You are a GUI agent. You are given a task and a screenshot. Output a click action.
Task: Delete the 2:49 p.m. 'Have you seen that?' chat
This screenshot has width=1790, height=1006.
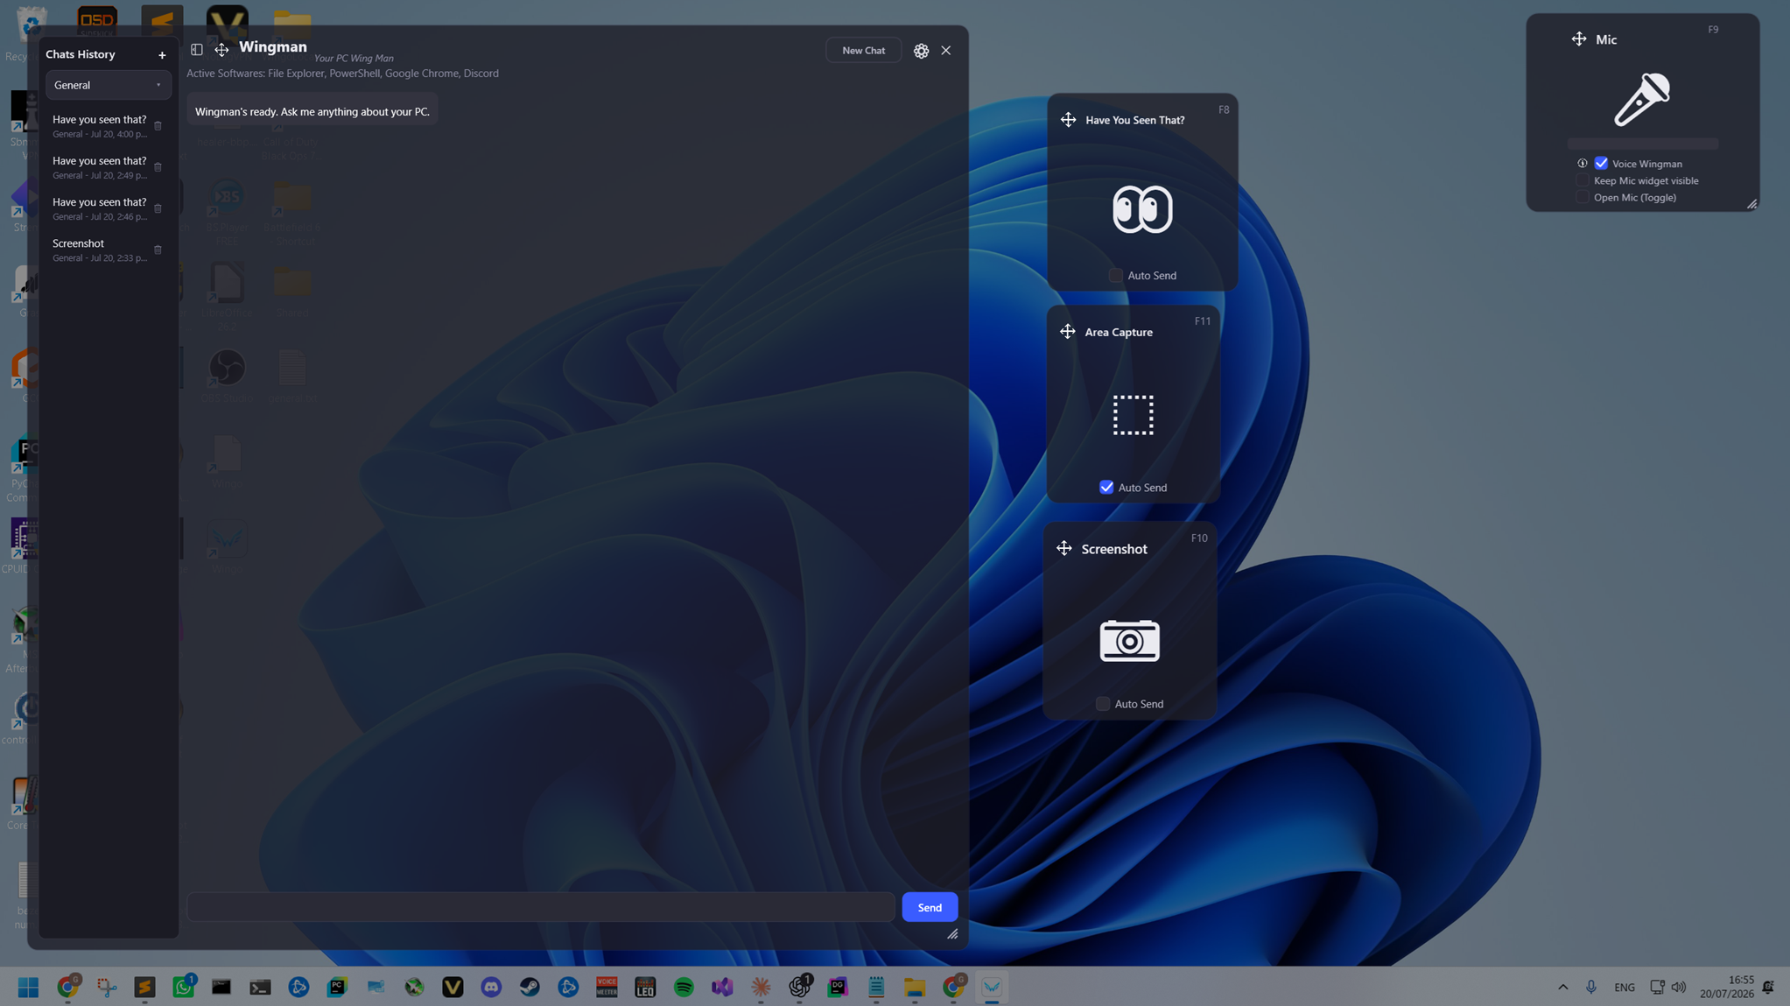point(158,167)
